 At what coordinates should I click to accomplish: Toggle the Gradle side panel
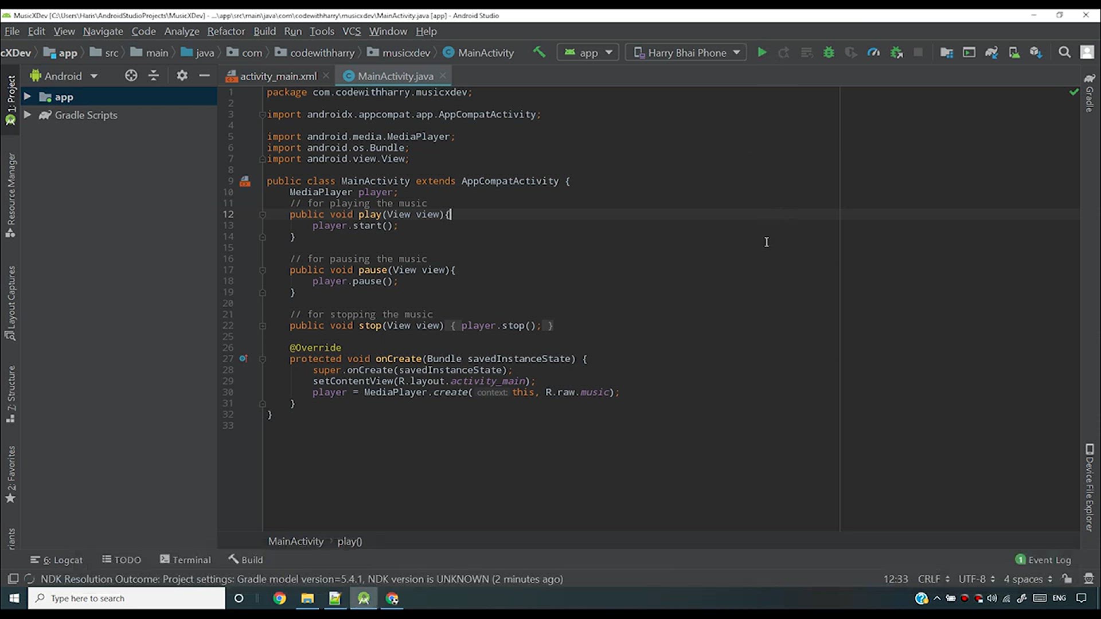[1090, 92]
